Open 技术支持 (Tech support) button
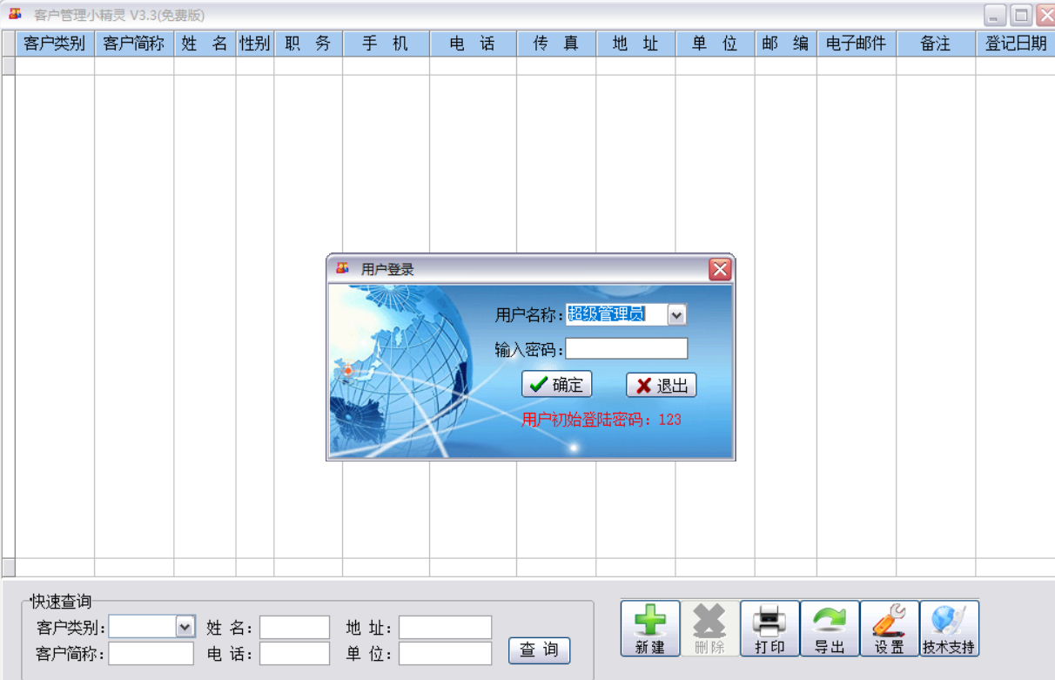 click(949, 629)
